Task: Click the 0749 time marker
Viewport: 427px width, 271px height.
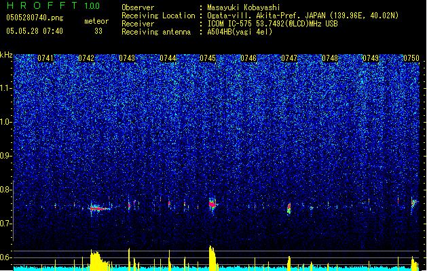Action: [x=371, y=58]
